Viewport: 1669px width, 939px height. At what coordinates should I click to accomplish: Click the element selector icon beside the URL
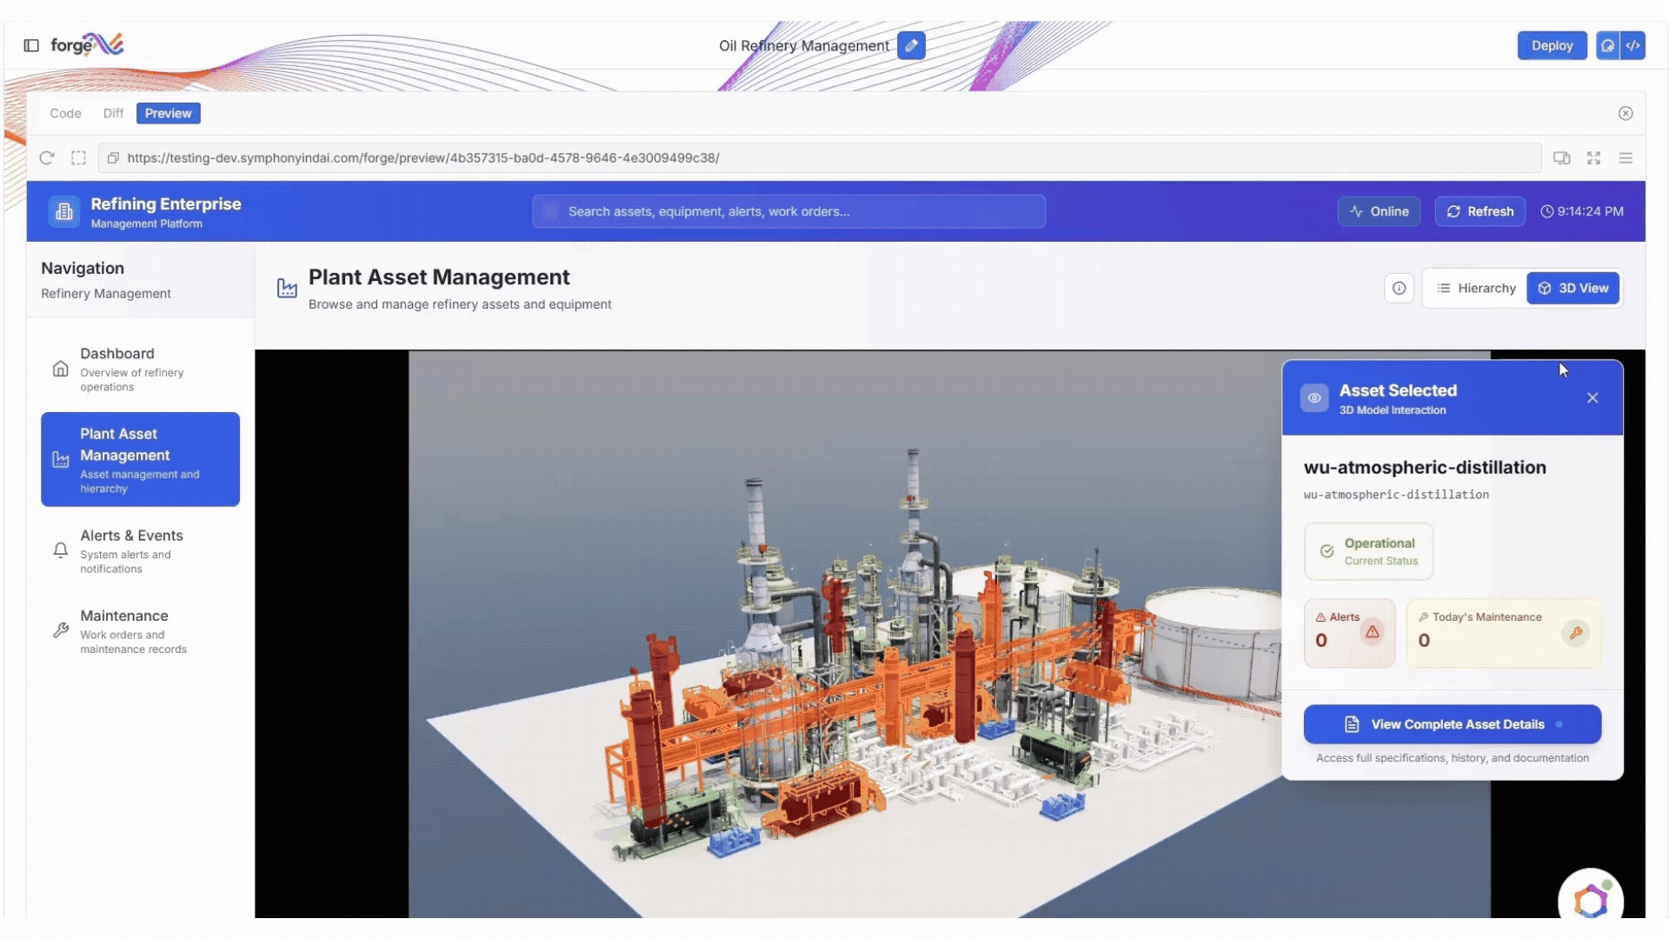(78, 157)
